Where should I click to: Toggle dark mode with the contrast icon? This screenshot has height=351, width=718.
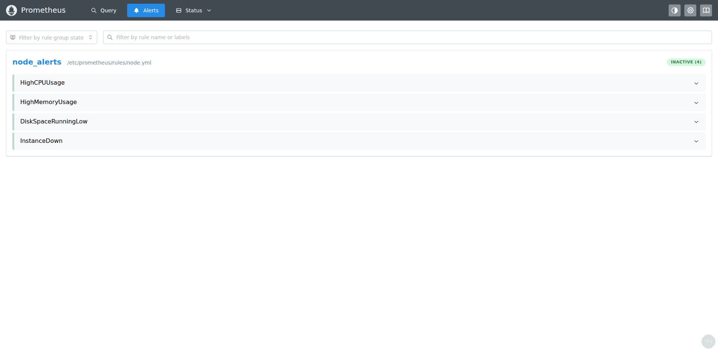click(674, 10)
